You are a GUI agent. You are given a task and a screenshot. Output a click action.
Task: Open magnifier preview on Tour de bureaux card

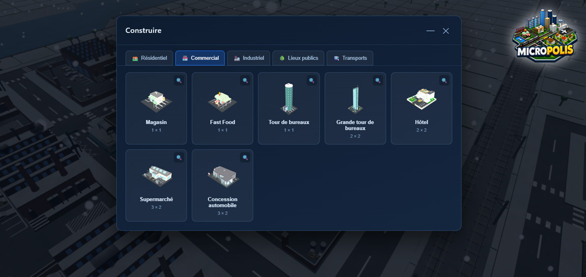tap(312, 80)
